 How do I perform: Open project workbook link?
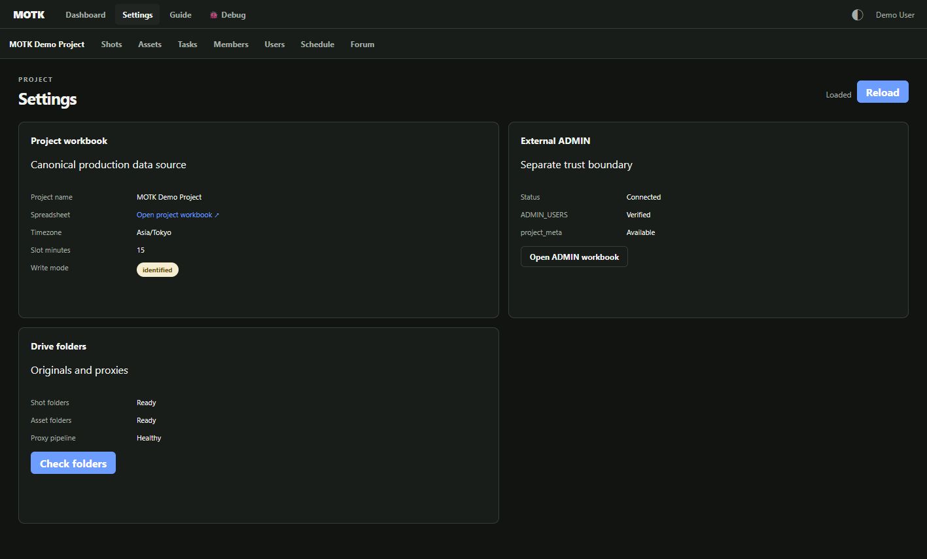pos(178,215)
